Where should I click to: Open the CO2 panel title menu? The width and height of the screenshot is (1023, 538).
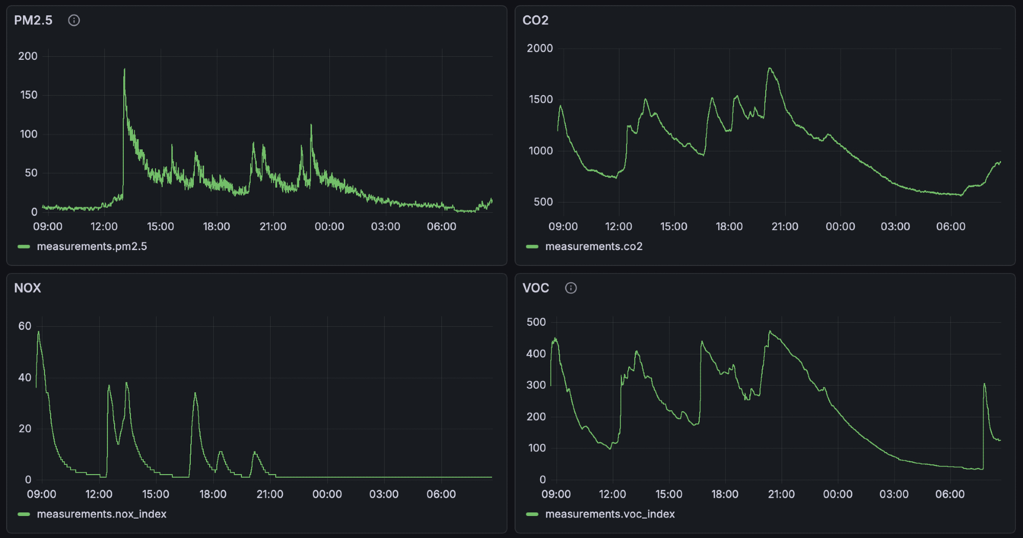(x=535, y=20)
